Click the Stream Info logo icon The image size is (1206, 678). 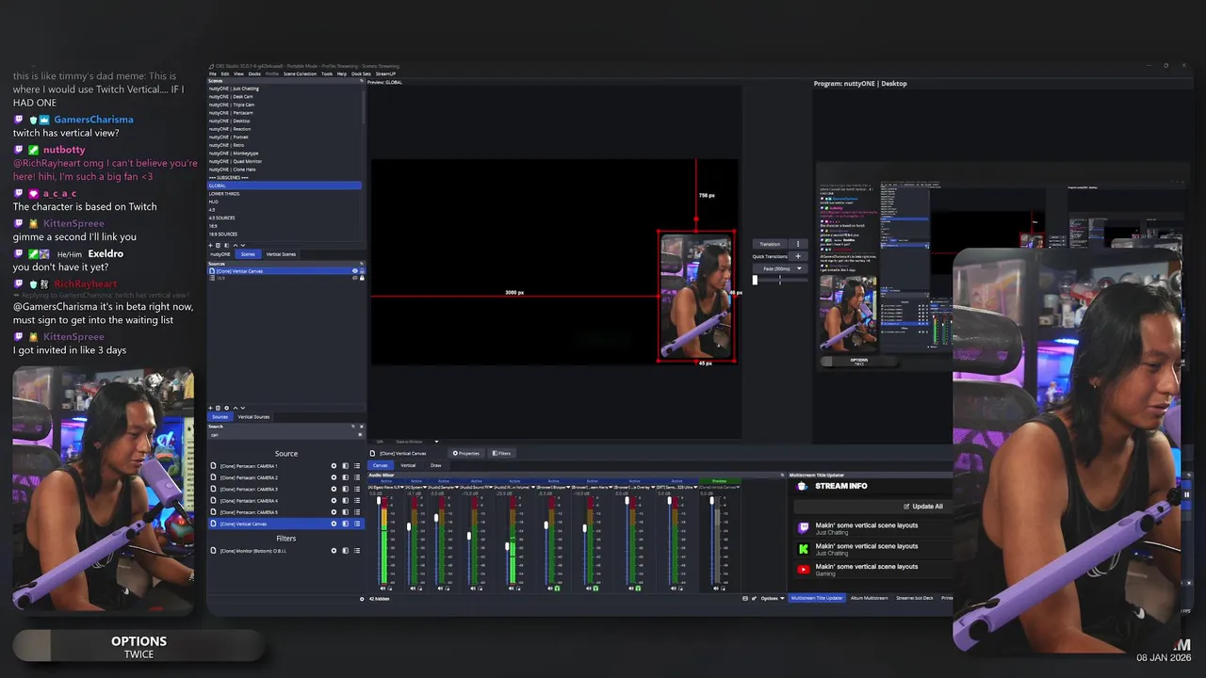[x=803, y=486]
